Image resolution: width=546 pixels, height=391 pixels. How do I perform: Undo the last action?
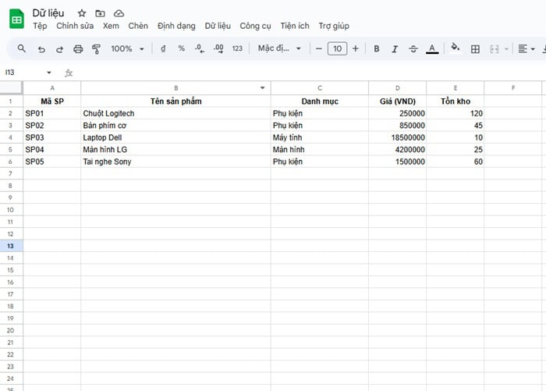point(41,49)
